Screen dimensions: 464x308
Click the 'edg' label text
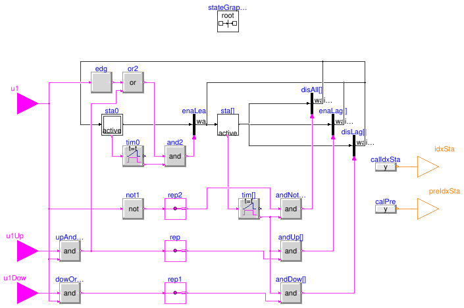(x=101, y=69)
